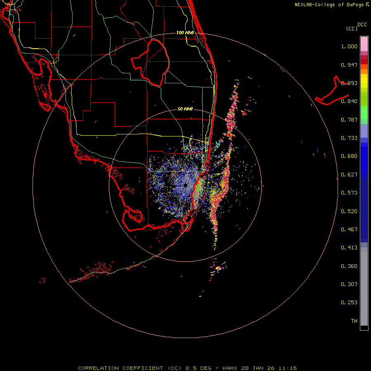Click the 0.253 legend value
371x371 pixels.
click(349, 303)
